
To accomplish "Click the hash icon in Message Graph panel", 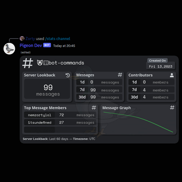I will point(172,108).
